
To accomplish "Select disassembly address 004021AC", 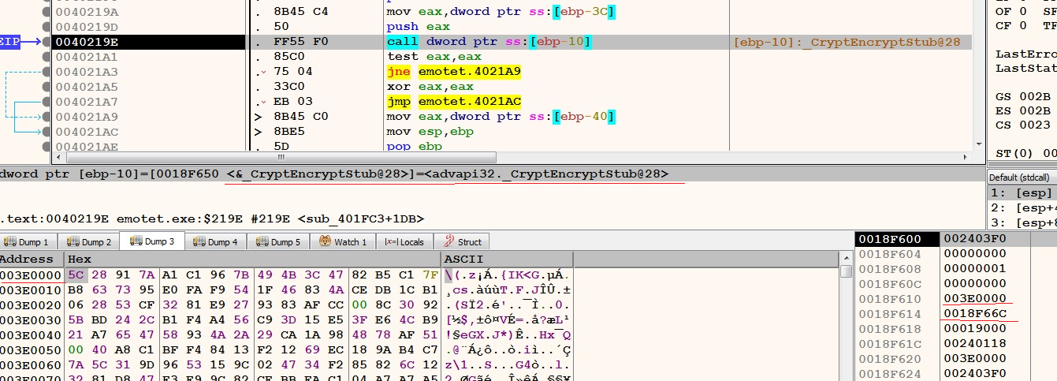I will pos(87,132).
